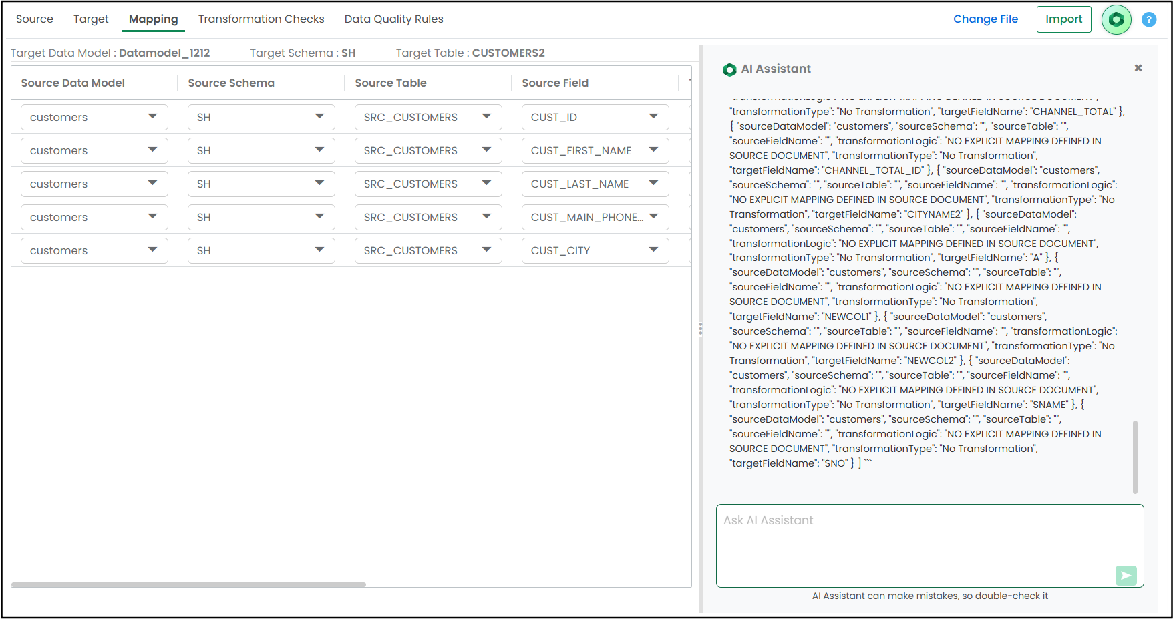This screenshot has height=619, width=1173.
Task: Click the Target Data Model Datamodel_1212 label
Action: click(x=110, y=53)
